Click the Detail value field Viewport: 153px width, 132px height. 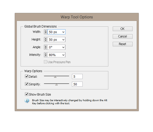click(x=77, y=76)
